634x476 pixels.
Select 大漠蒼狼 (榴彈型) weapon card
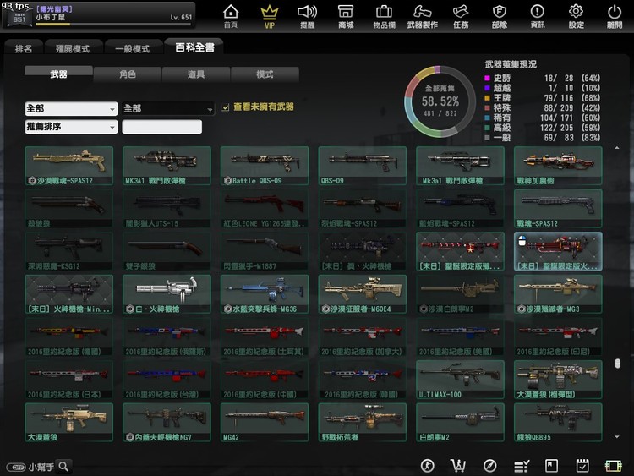[558, 380]
